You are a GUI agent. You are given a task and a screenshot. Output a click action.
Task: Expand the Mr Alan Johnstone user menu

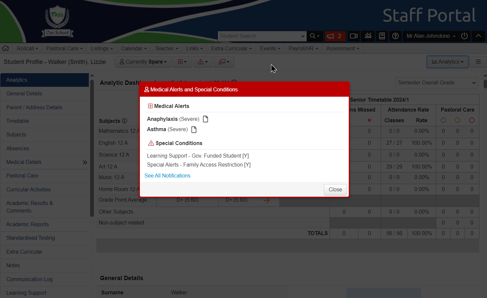pos(431,36)
